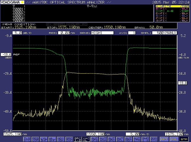
Task: Click marker row ∇0002
Action: click(x=19, y=12)
